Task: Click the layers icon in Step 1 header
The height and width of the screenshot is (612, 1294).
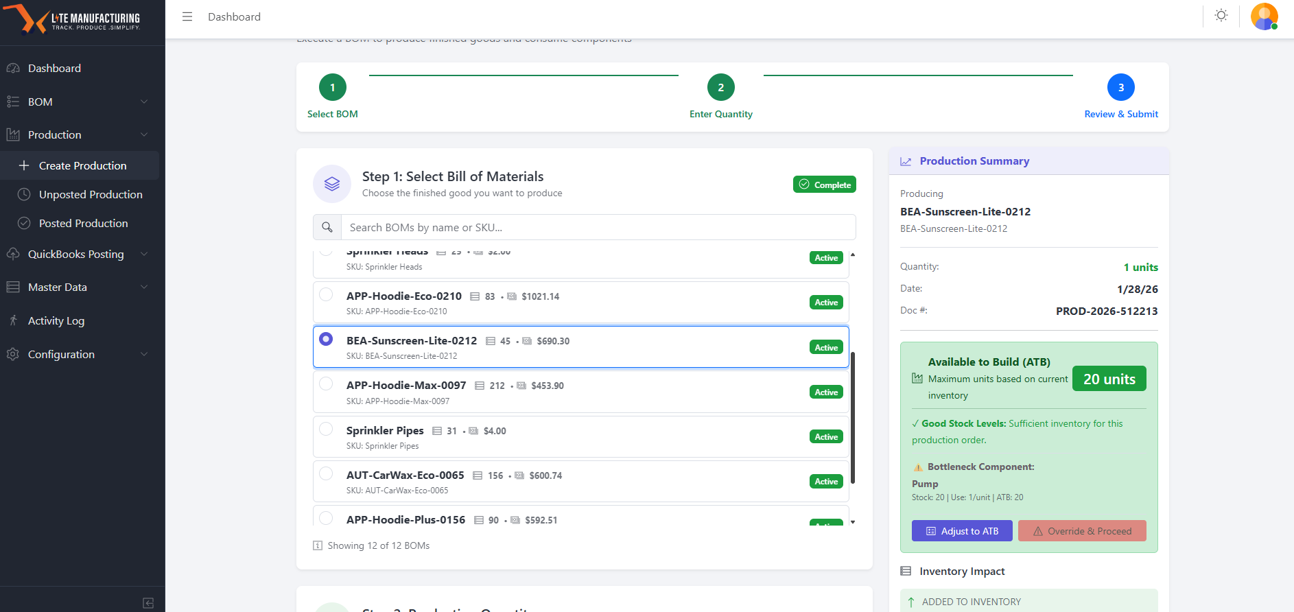Action: pyautogui.click(x=332, y=184)
